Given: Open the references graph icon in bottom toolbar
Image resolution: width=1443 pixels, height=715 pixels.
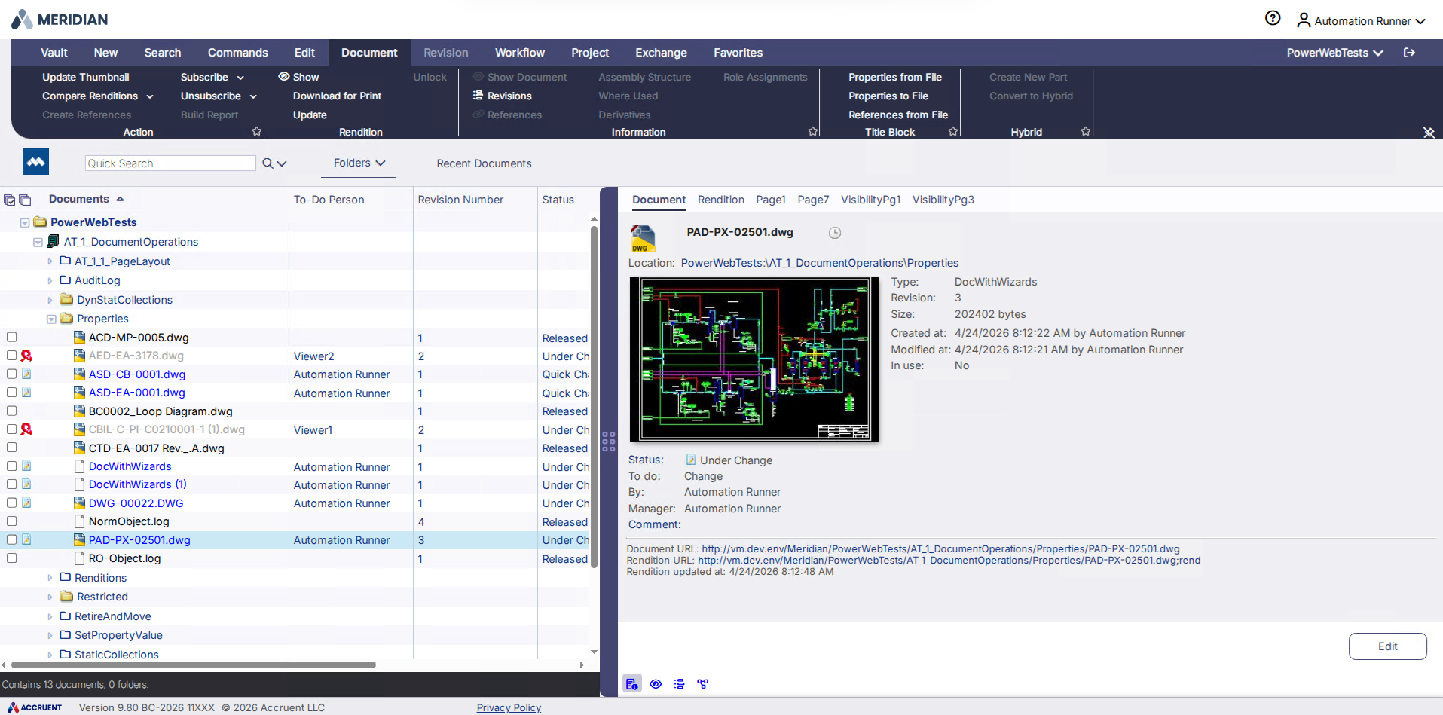Looking at the screenshot, I should point(703,684).
